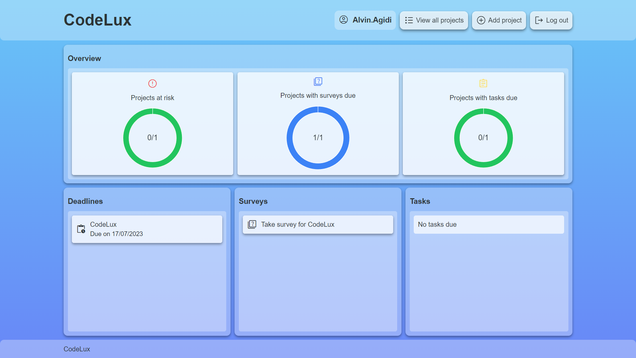The height and width of the screenshot is (358, 636).
Task: Click the question-mark survey icon beside Take survey
Action: [x=252, y=224]
